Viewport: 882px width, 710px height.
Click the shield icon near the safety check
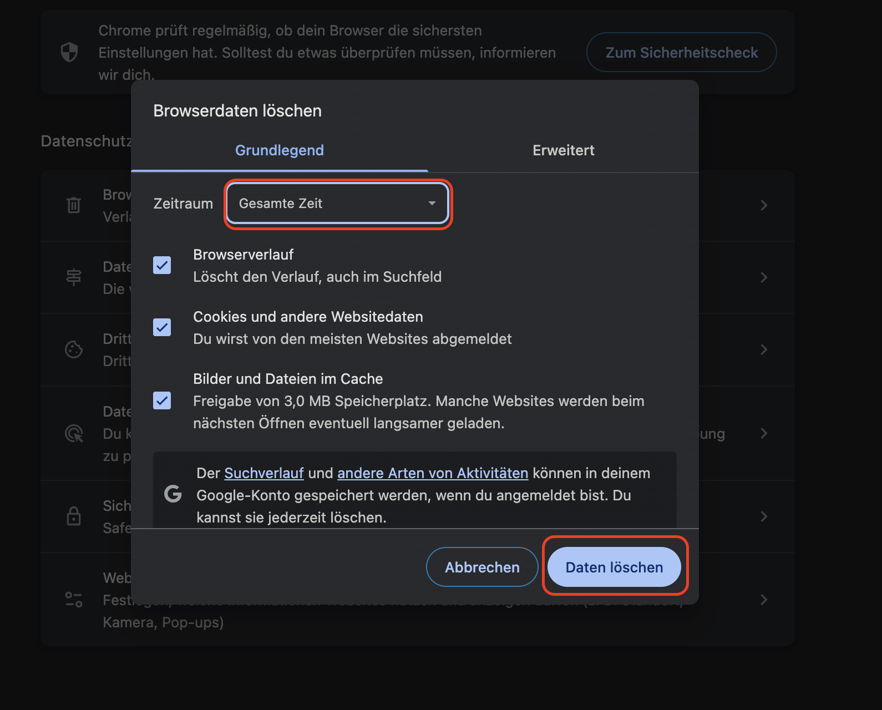[69, 52]
